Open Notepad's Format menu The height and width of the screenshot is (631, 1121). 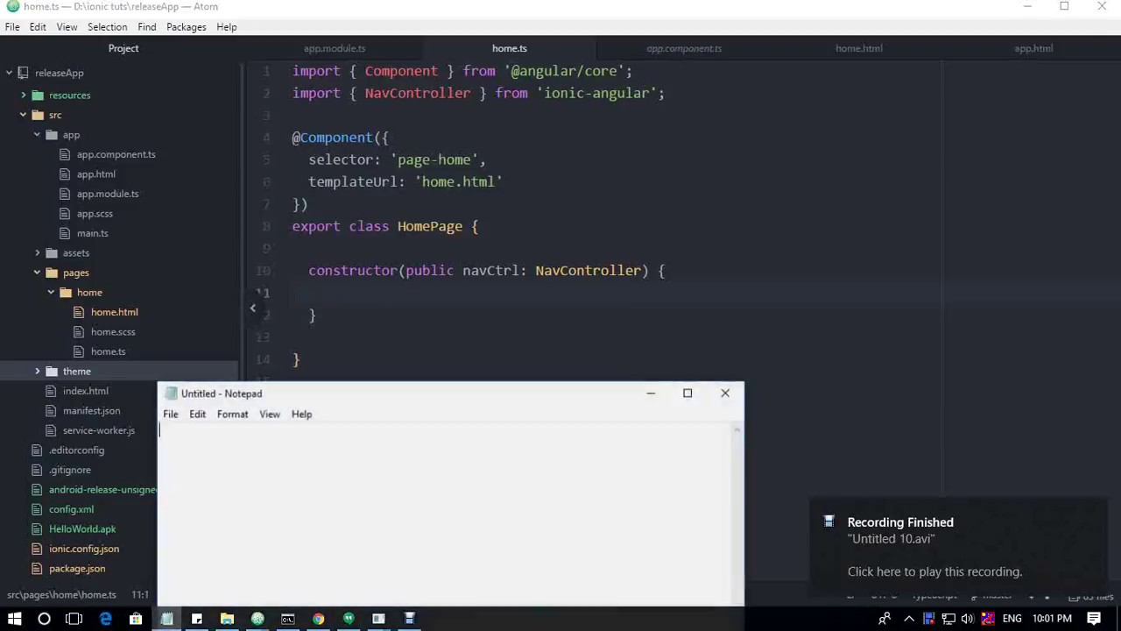(232, 415)
